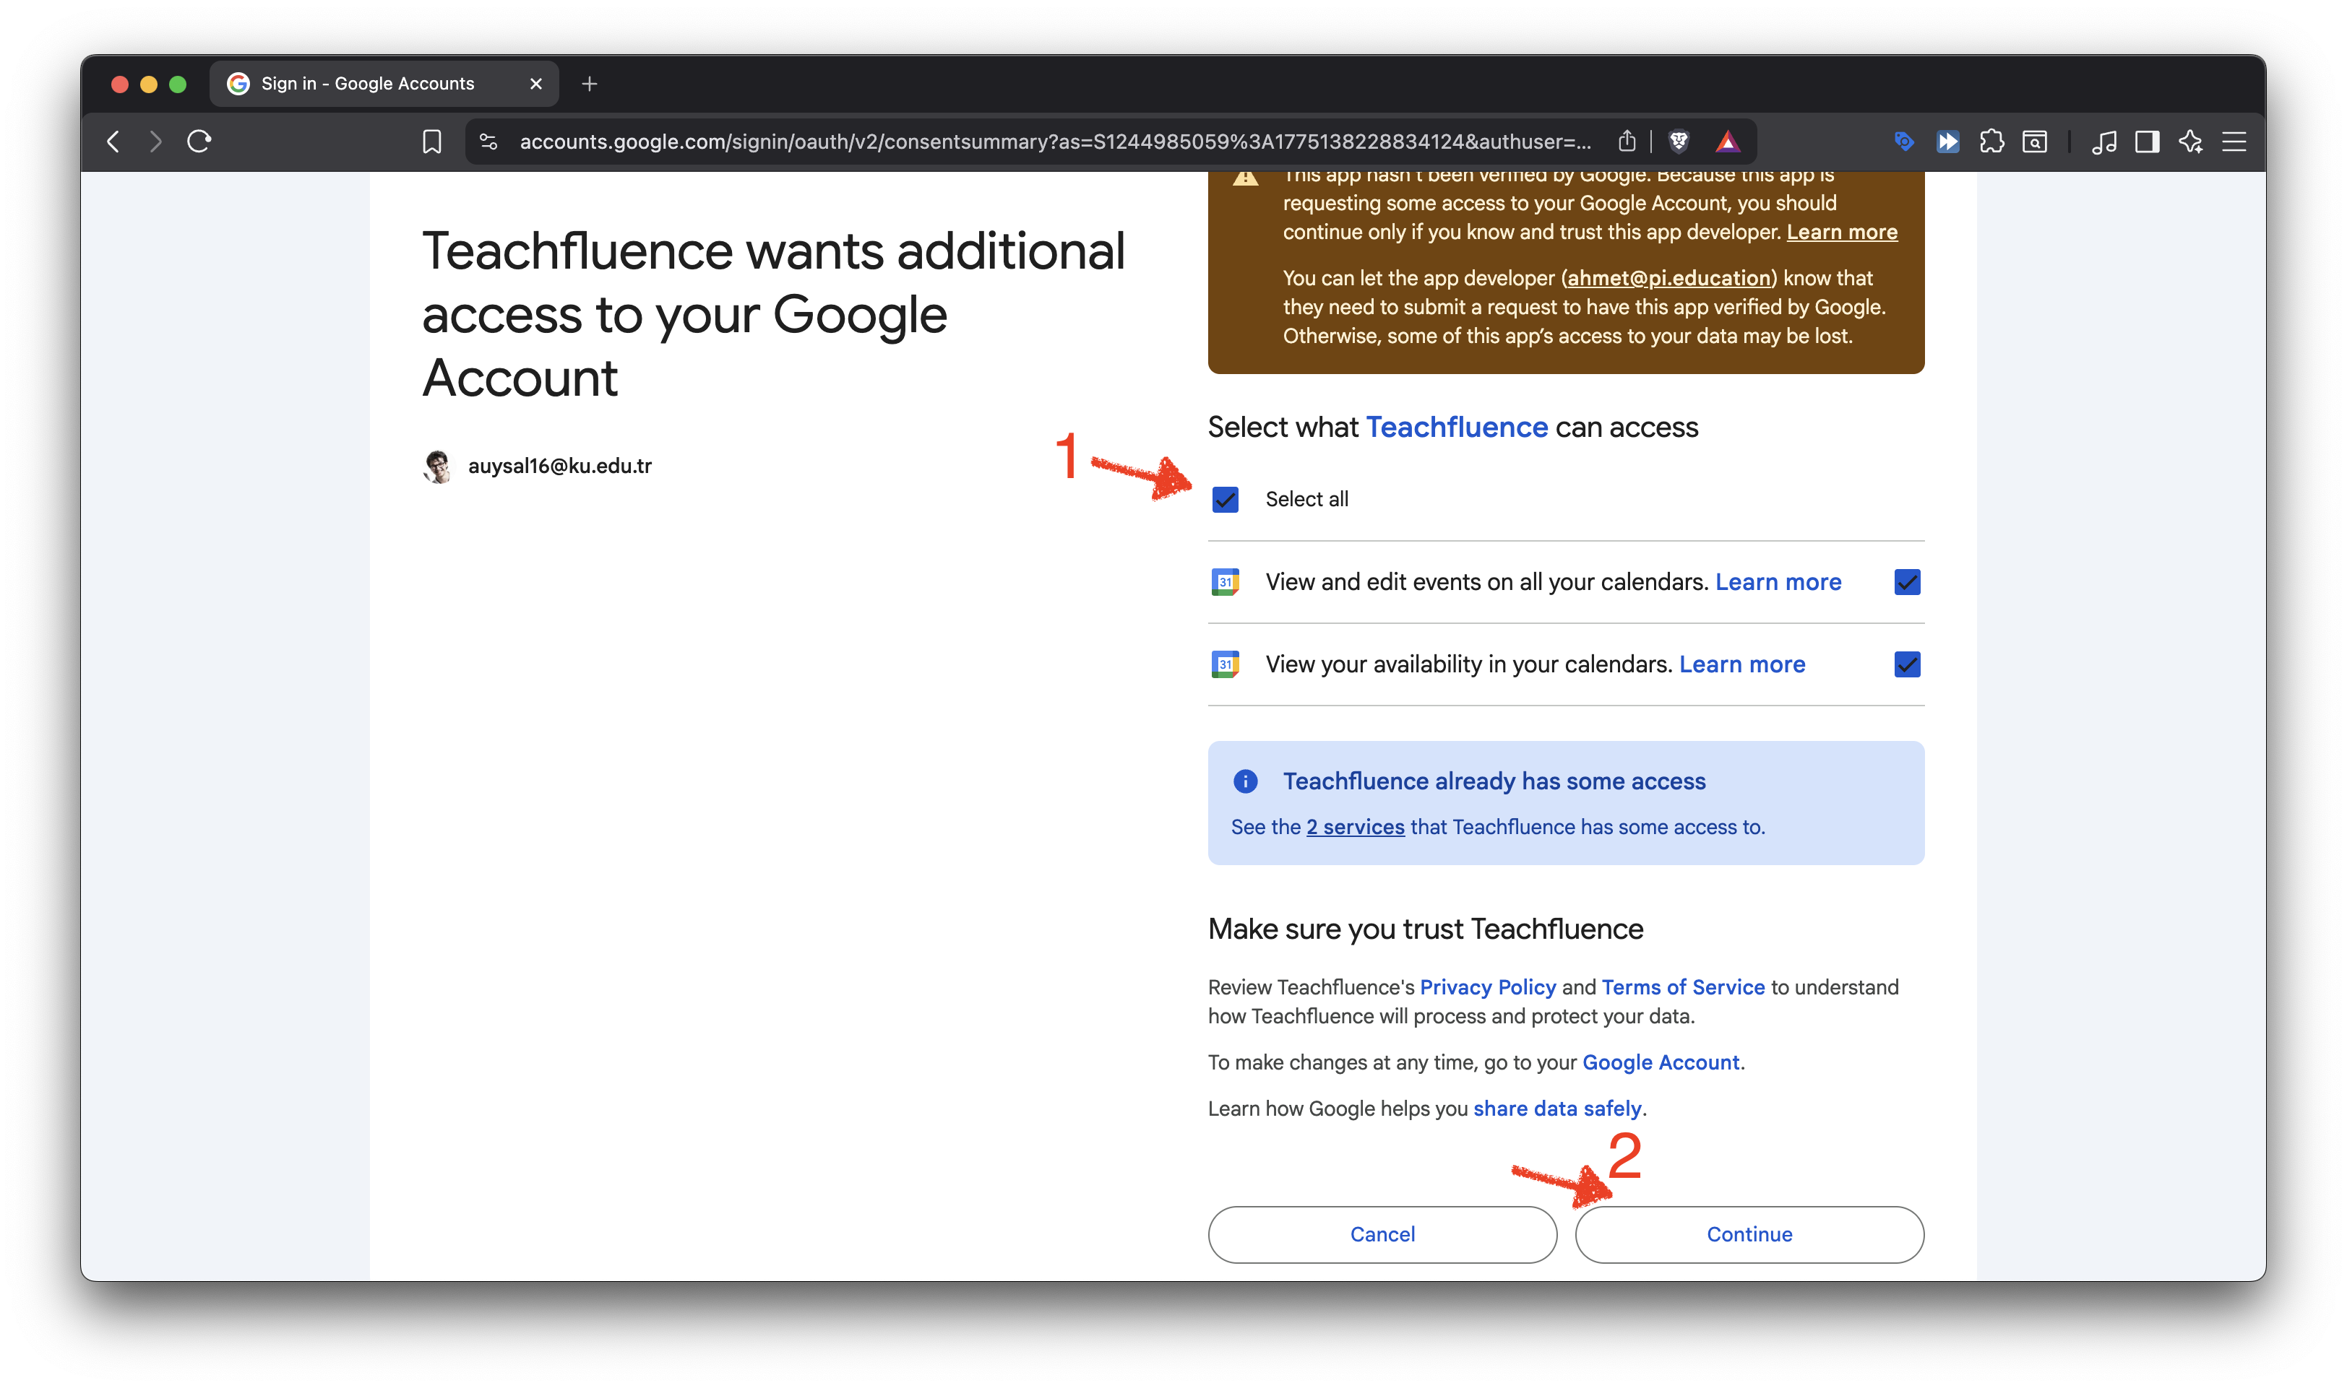Bookmark this page with the bookmark icon

point(431,142)
